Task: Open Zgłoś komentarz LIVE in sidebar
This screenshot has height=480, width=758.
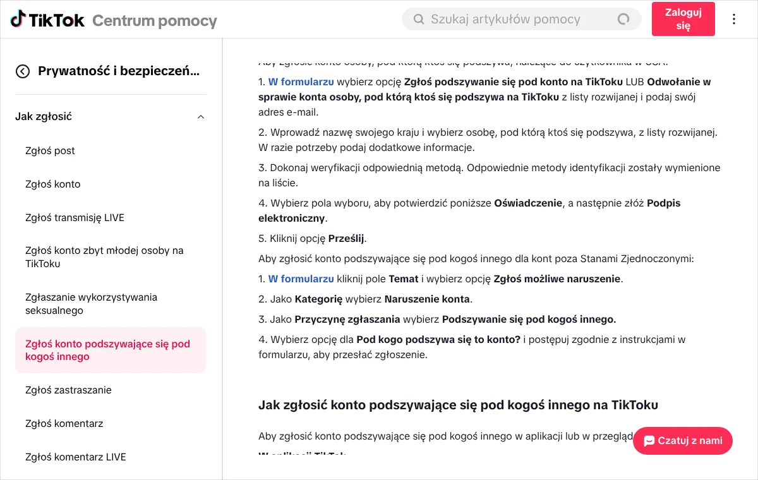Action: [x=76, y=457]
